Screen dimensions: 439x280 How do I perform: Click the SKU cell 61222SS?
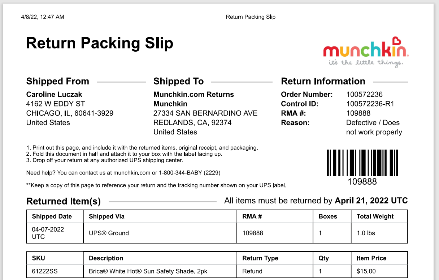pyautogui.click(x=55, y=271)
